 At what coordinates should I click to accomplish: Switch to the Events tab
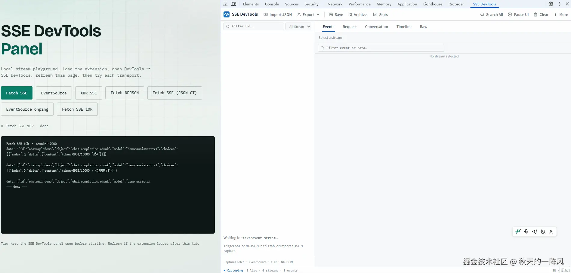click(329, 27)
